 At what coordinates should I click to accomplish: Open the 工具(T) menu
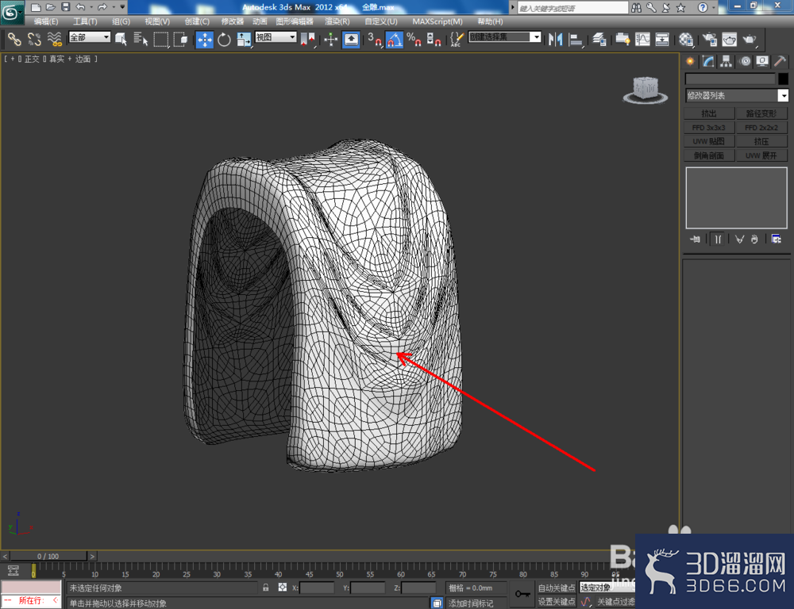pyautogui.click(x=85, y=21)
